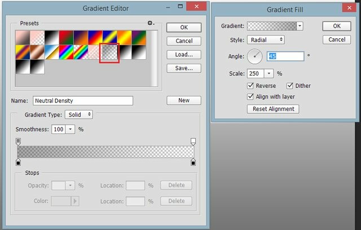Open the Gradient Type dropdown
This screenshot has height=230, width=361.
(79, 114)
